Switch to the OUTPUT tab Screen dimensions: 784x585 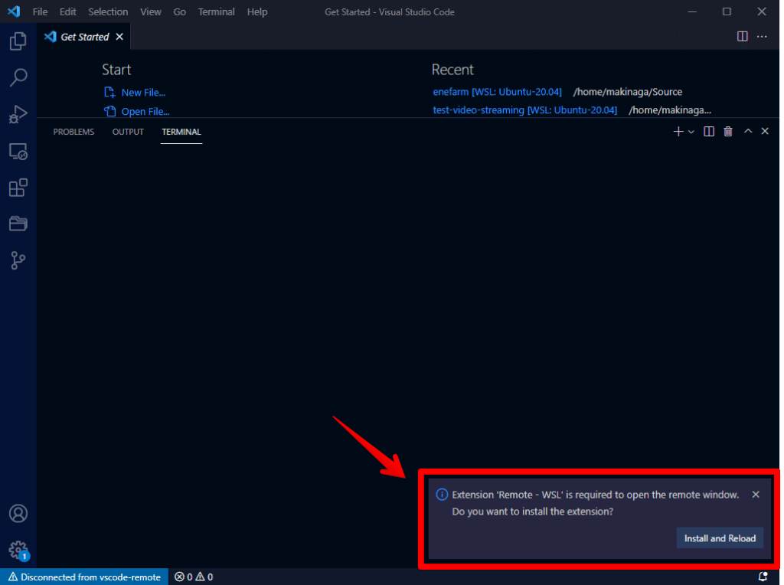(x=127, y=132)
